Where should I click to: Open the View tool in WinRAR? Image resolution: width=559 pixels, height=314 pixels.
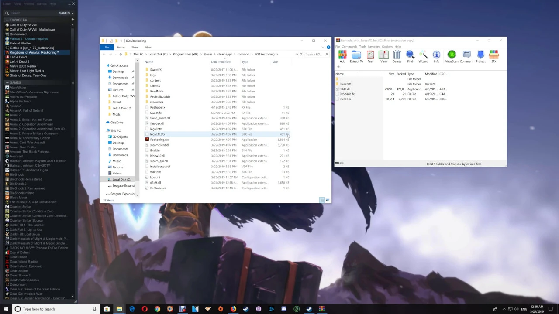click(383, 56)
